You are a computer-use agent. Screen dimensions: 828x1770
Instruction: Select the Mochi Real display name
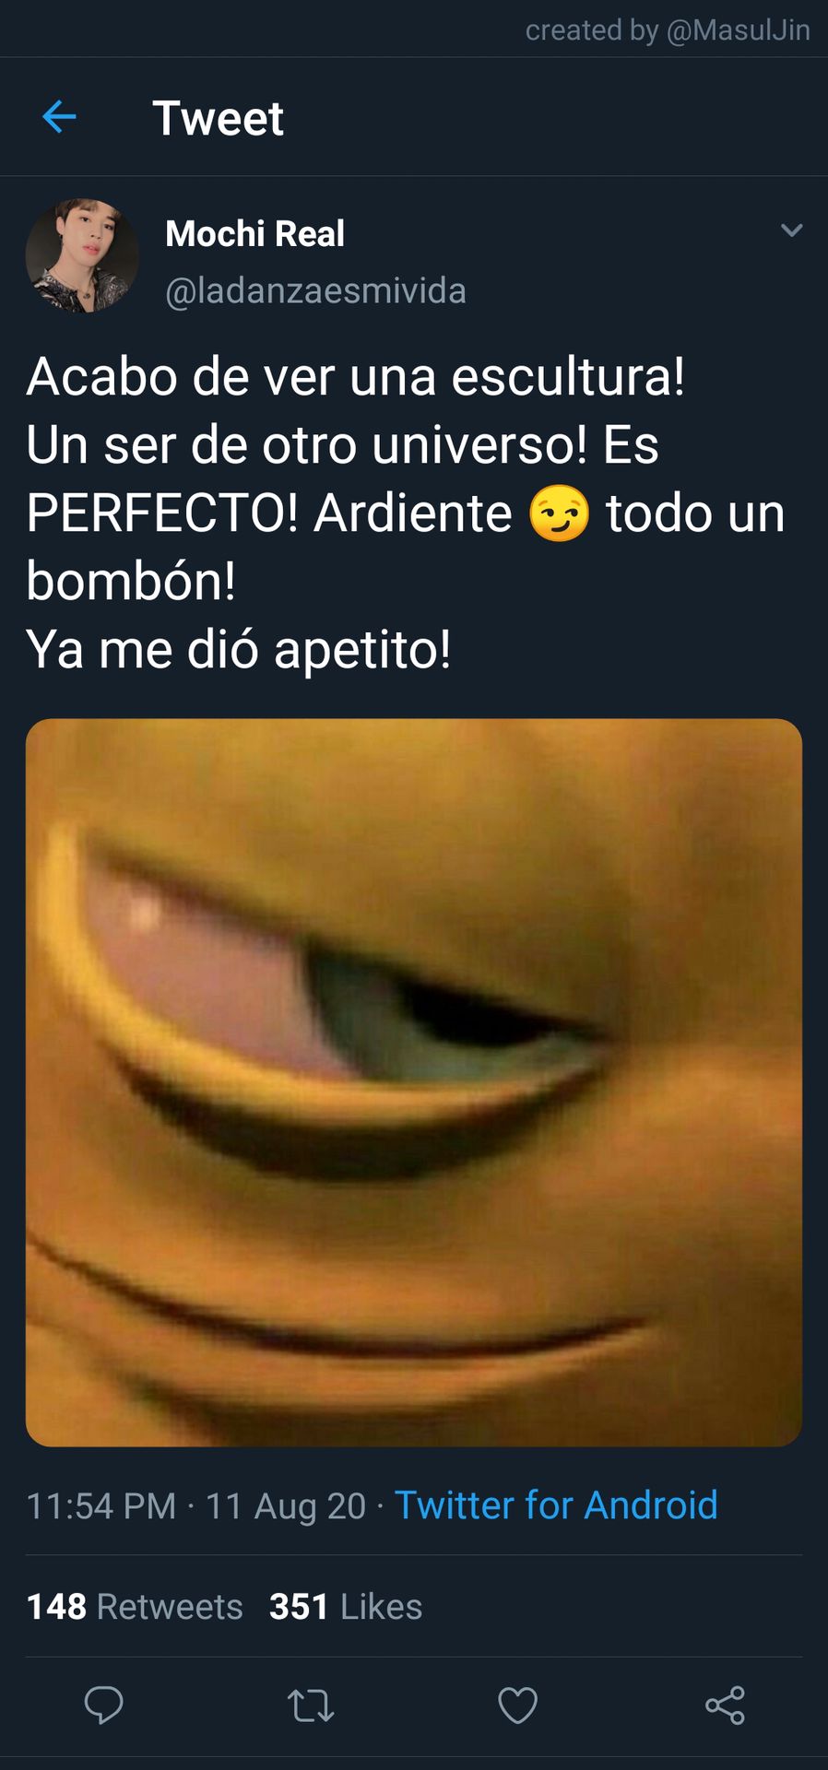[x=255, y=234]
